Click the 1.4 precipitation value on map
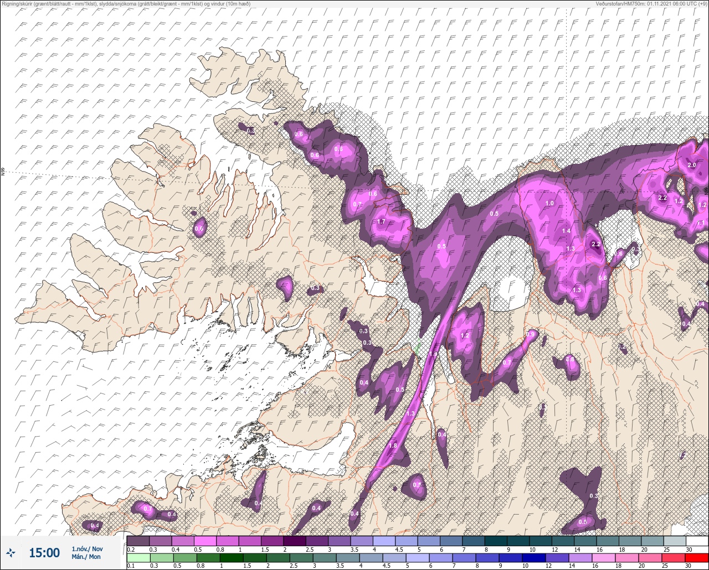Viewport: 709px width, 570px height. coord(566,231)
